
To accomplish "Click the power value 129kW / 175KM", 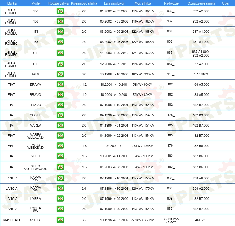I will point(143,188).
